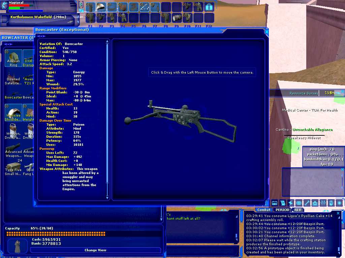Select the brown item in fourth top-row slot
345x258 pixels.
coord(123,7)
